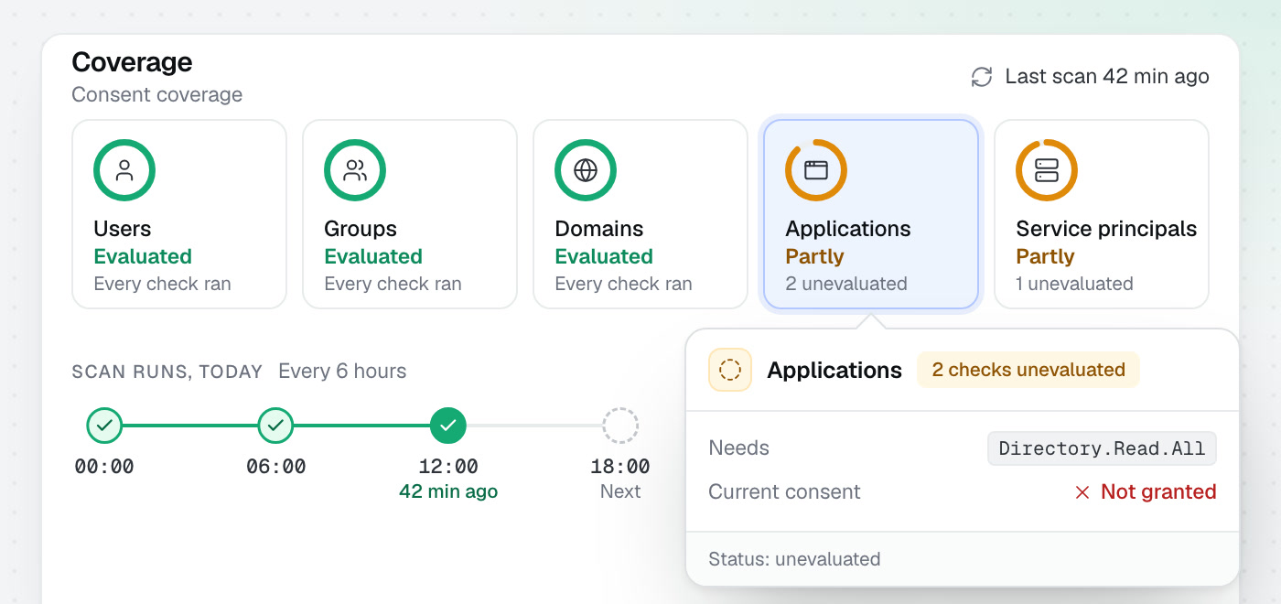Click the 'Partly' status under Service principals
The image size is (1281, 604).
(1045, 257)
